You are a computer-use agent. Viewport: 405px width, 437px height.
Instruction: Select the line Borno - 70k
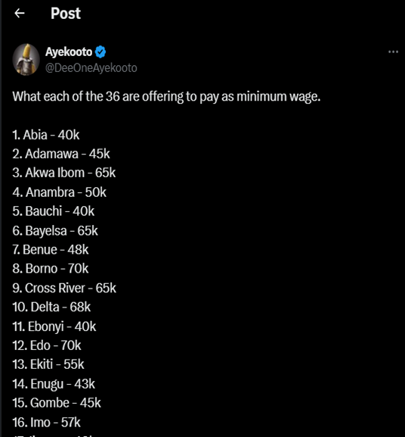[51, 269]
